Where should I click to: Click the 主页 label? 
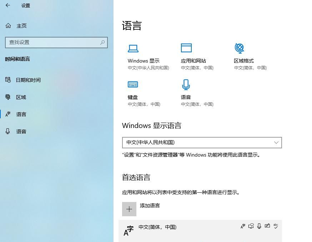tap(21, 26)
